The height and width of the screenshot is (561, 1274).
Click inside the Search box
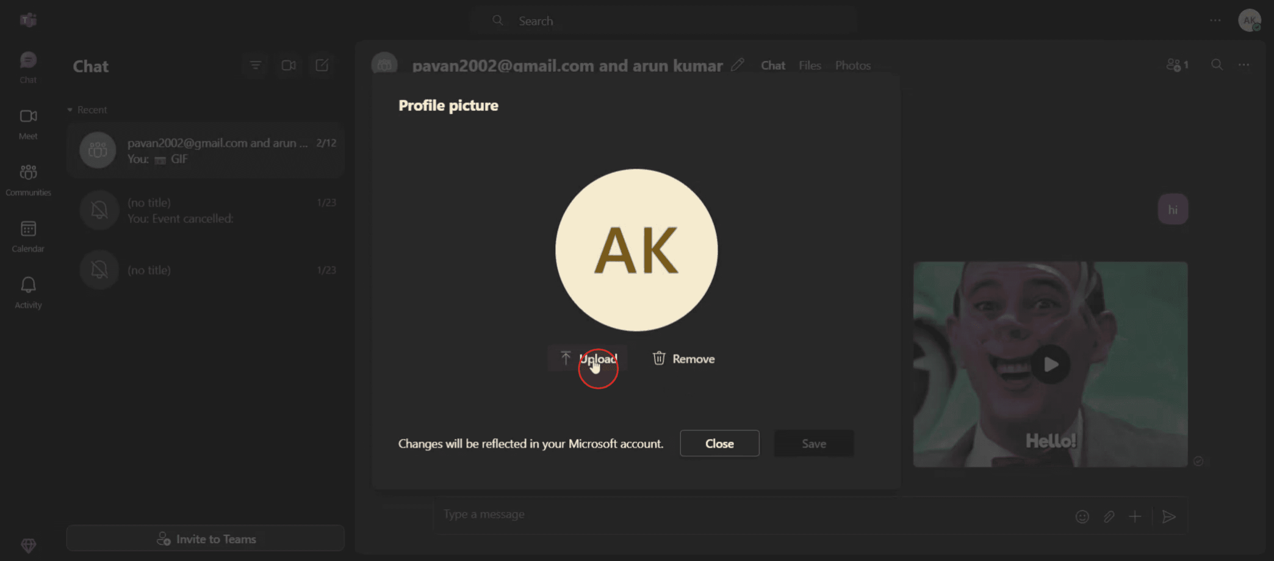pyautogui.click(x=663, y=21)
